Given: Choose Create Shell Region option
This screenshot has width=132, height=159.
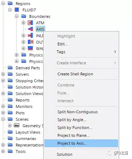Looking at the screenshot, I should (75, 74).
